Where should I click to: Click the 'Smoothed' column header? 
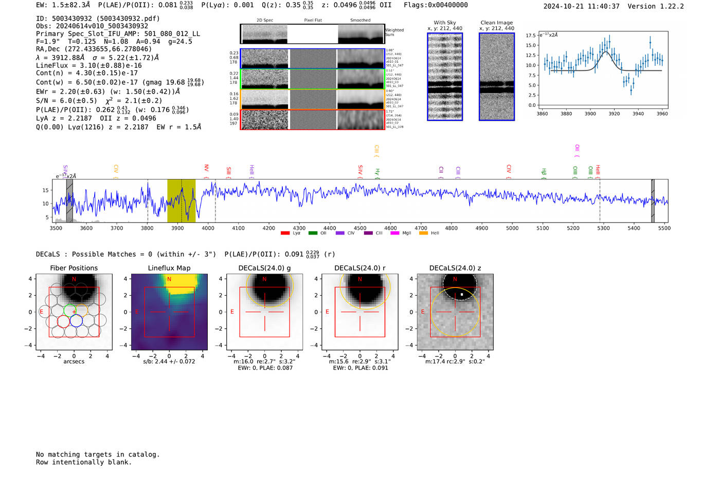[x=360, y=20]
